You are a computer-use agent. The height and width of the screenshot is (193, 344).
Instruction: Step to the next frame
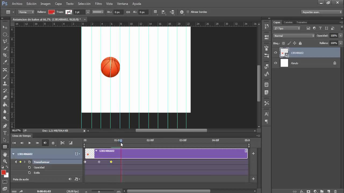click(x=37, y=143)
